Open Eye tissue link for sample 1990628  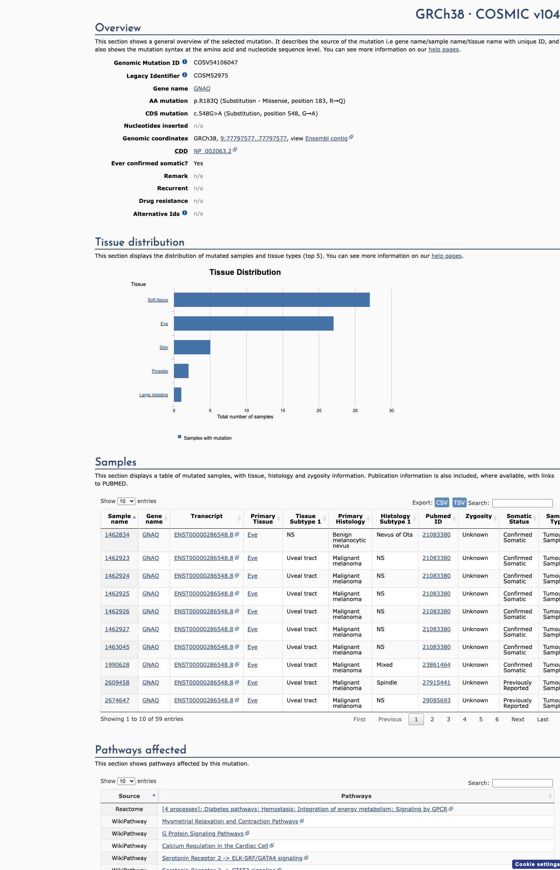[252, 665]
